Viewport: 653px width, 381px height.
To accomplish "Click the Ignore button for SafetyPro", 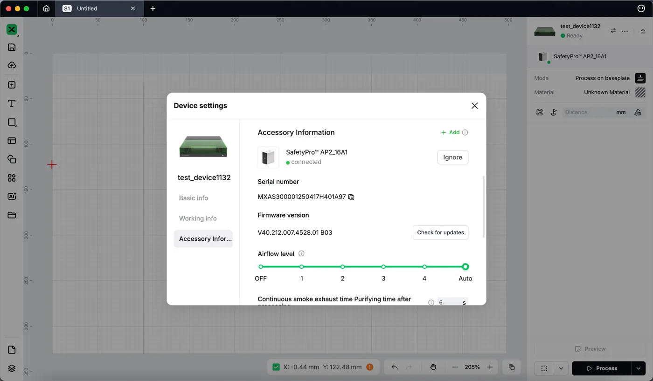I will 452,157.
